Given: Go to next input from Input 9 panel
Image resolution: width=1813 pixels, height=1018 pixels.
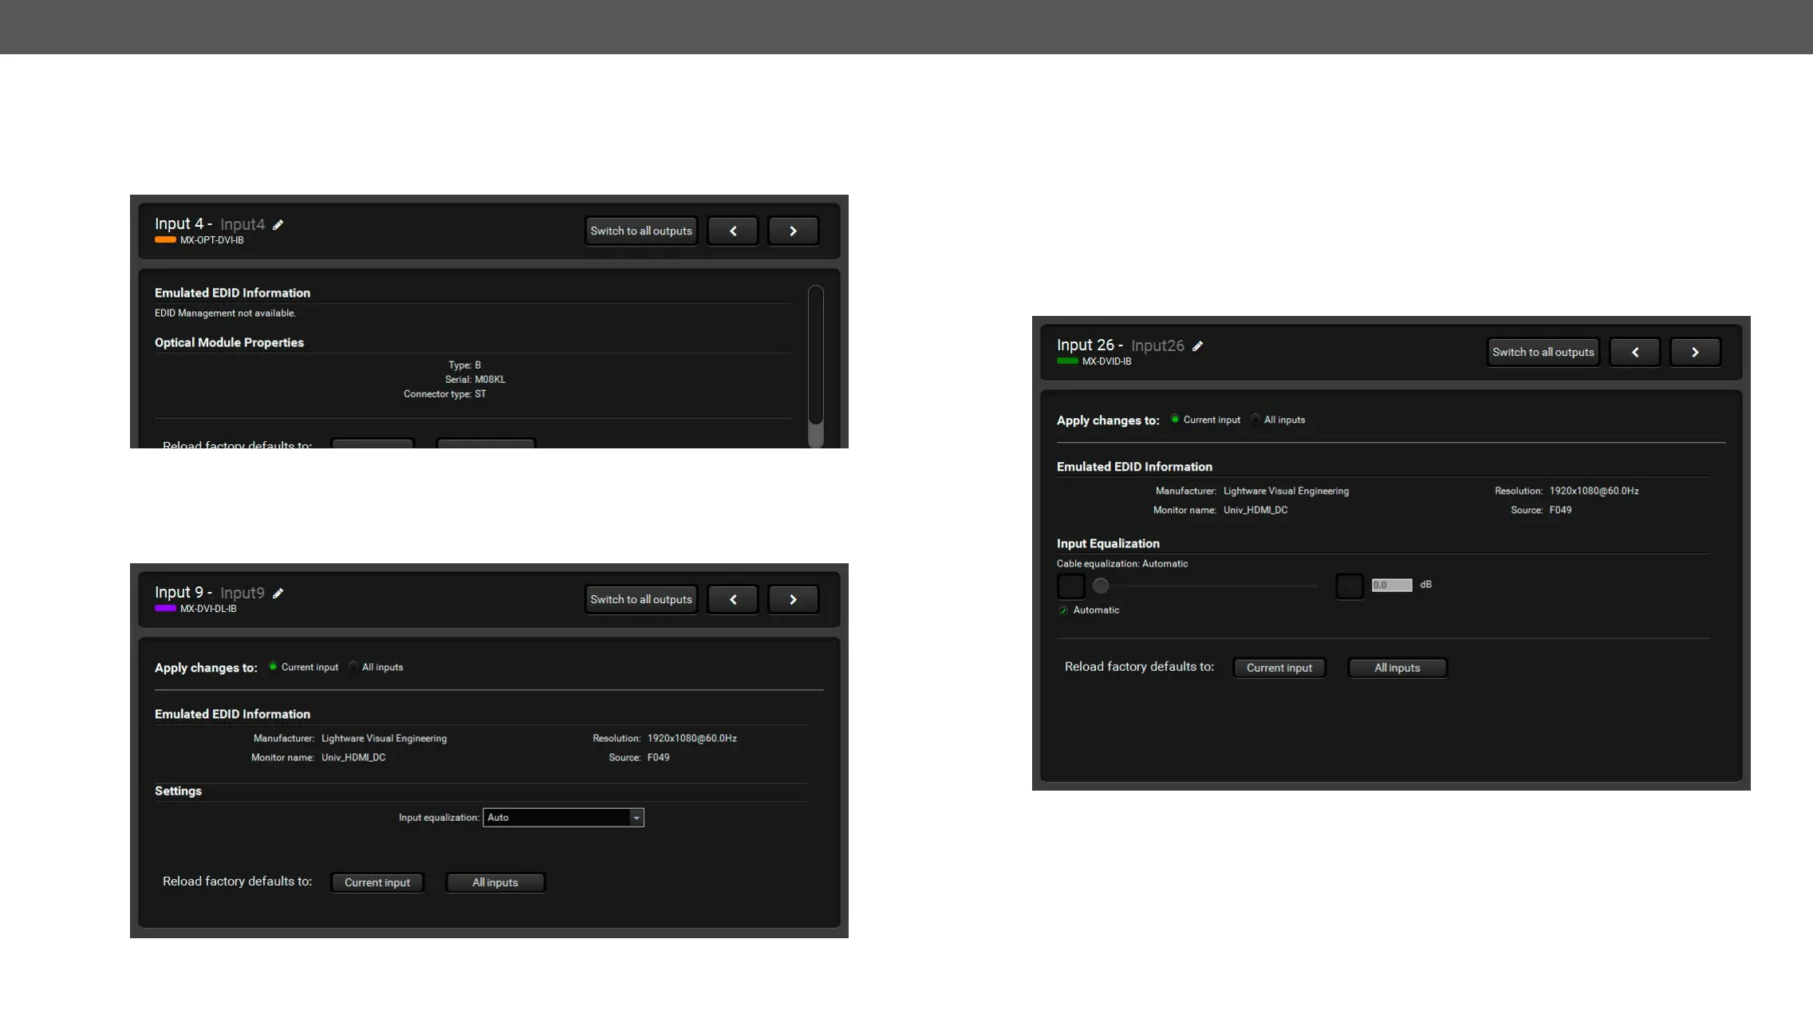Looking at the screenshot, I should point(793,600).
